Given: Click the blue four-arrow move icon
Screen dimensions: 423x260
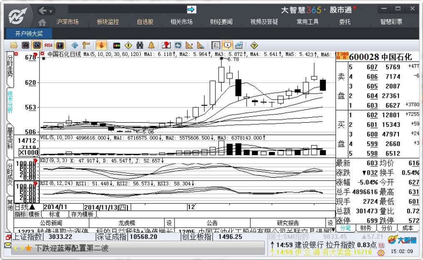Looking at the screenshot, I should tap(75, 45).
